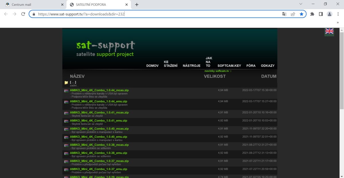
Task: Go back to previous page
Action: click(x=6, y=14)
